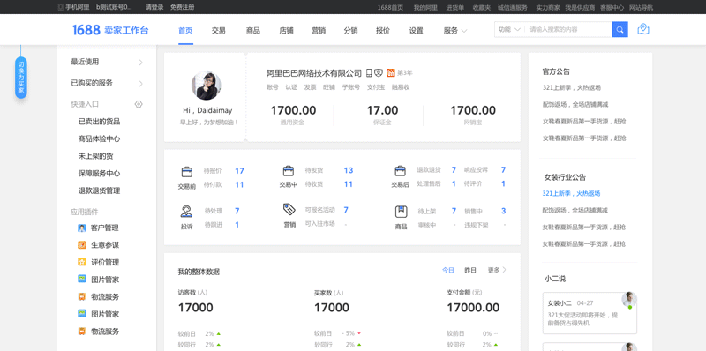This screenshot has width=706, height=351.
Task: Click the phone icon before 手机阿里
Action: pos(60,7)
